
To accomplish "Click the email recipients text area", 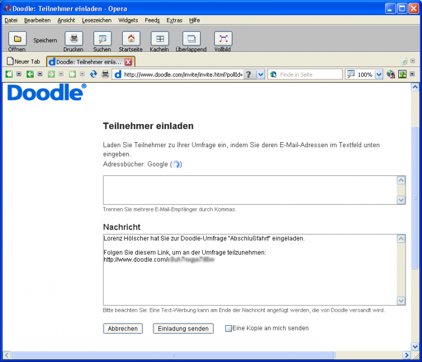I will [250, 190].
